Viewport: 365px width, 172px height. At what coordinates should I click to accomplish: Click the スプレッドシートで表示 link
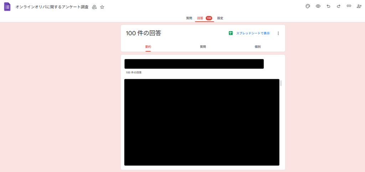(x=253, y=33)
